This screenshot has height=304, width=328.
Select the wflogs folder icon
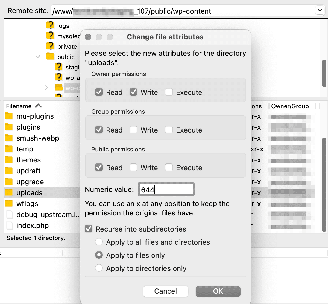tap(9, 204)
